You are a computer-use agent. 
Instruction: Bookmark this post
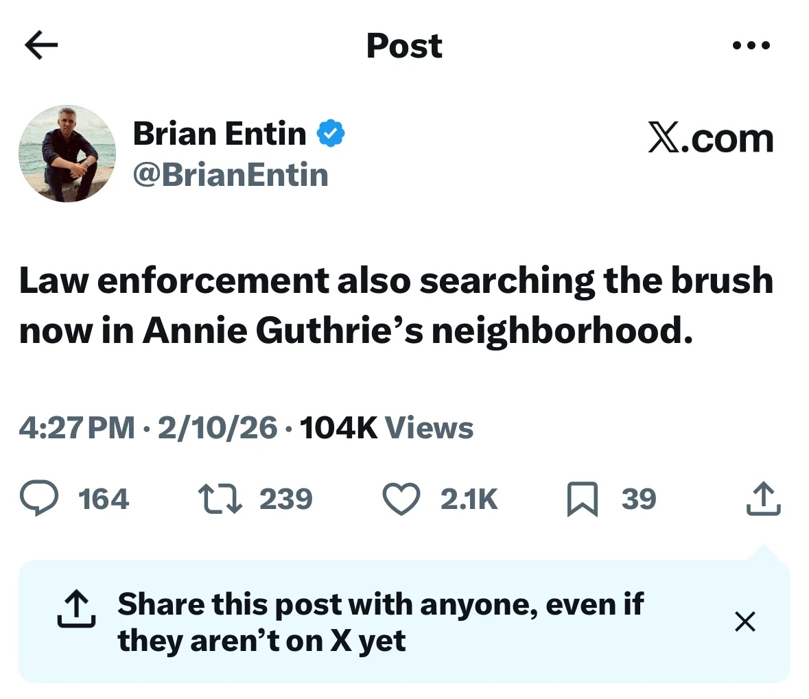point(582,499)
